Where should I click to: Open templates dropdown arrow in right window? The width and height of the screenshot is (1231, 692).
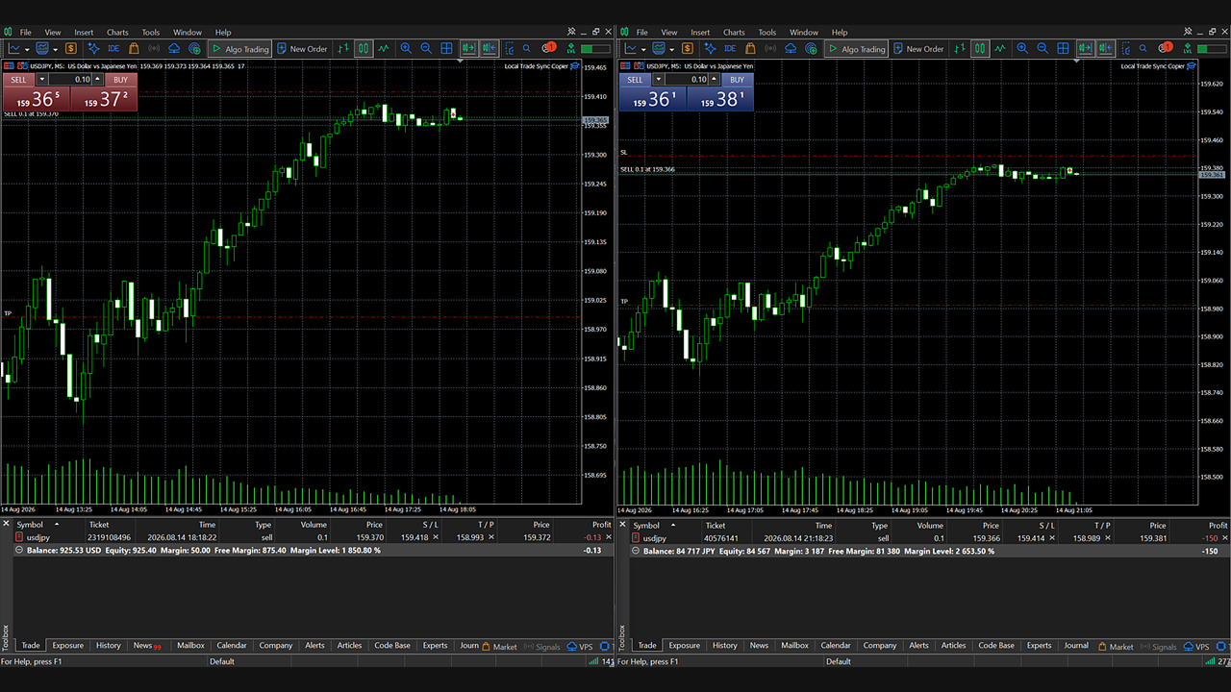pyautogui.click(x=672, y=49)
